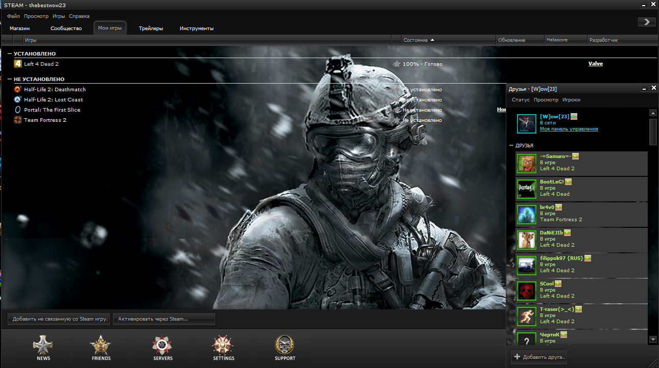Viewport: 659px width, 368px height.
Task: Open Игроки menu in friends window
Action: coord(571,100)
